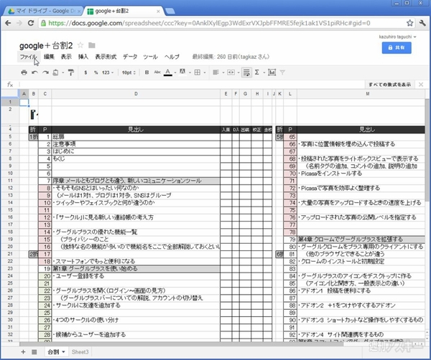Expand the background color dropdown arrow
The width and height of the screenshot is (431, 360).
click(190, 72)
